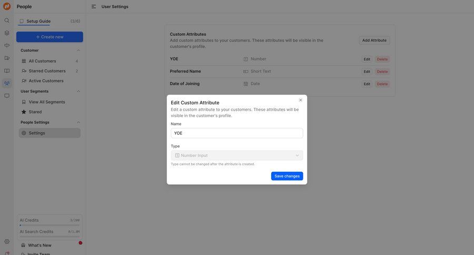
Task: Select the People icon in left rail
Action: click(x=7, y=83)
